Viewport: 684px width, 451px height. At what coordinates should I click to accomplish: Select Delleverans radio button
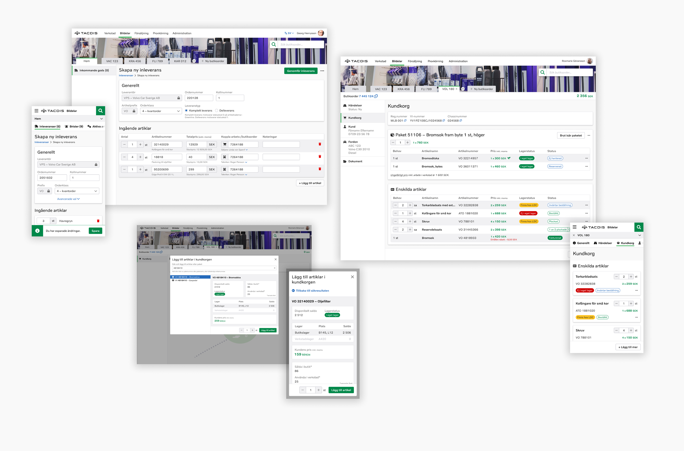[x=216, y=111]
